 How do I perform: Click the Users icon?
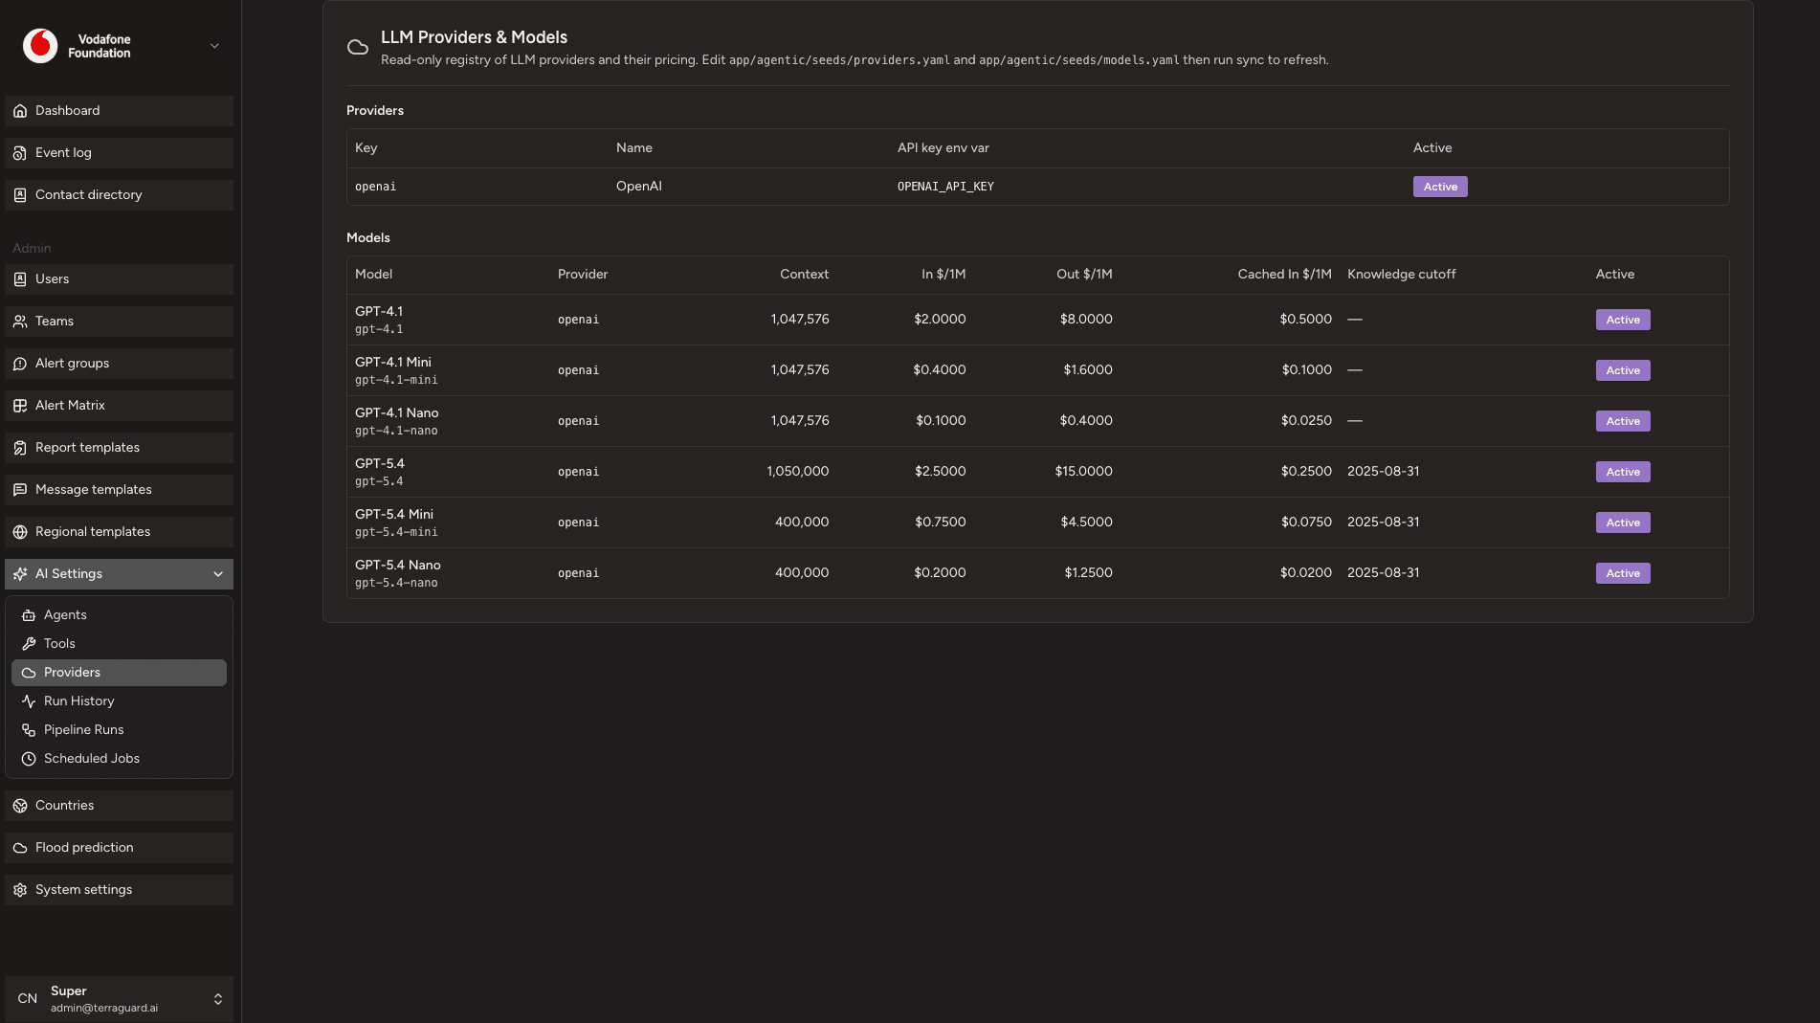click(20, 279)
